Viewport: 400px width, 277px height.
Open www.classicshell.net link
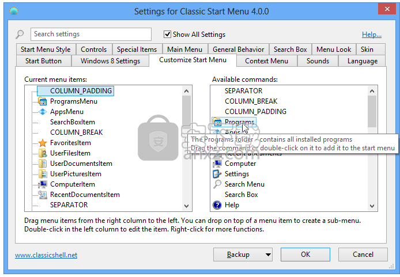click(46, 255)
